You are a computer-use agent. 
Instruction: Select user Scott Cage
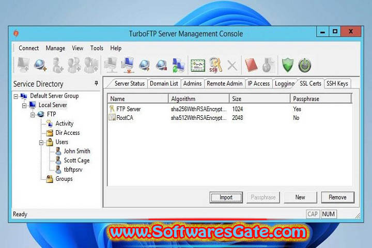pos(76,161)
